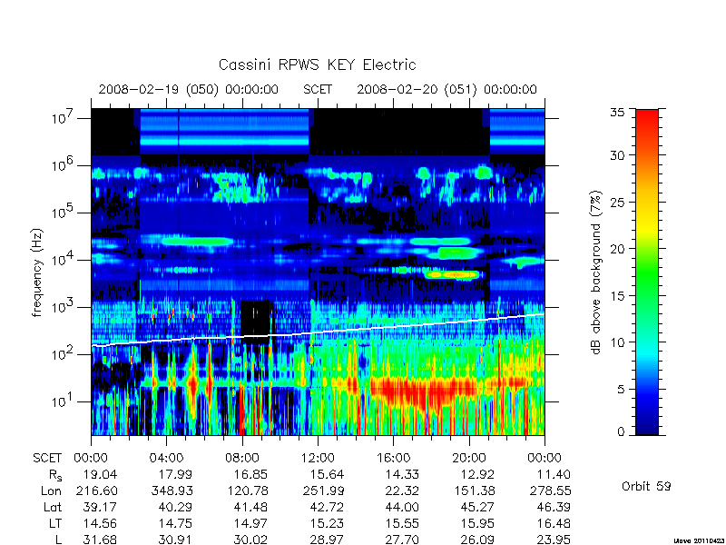Click the 10^2 frequency tick label

point(61,353)
